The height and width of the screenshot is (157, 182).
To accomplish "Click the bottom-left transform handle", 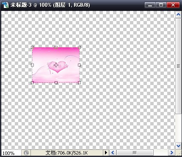I will point(33,82).
